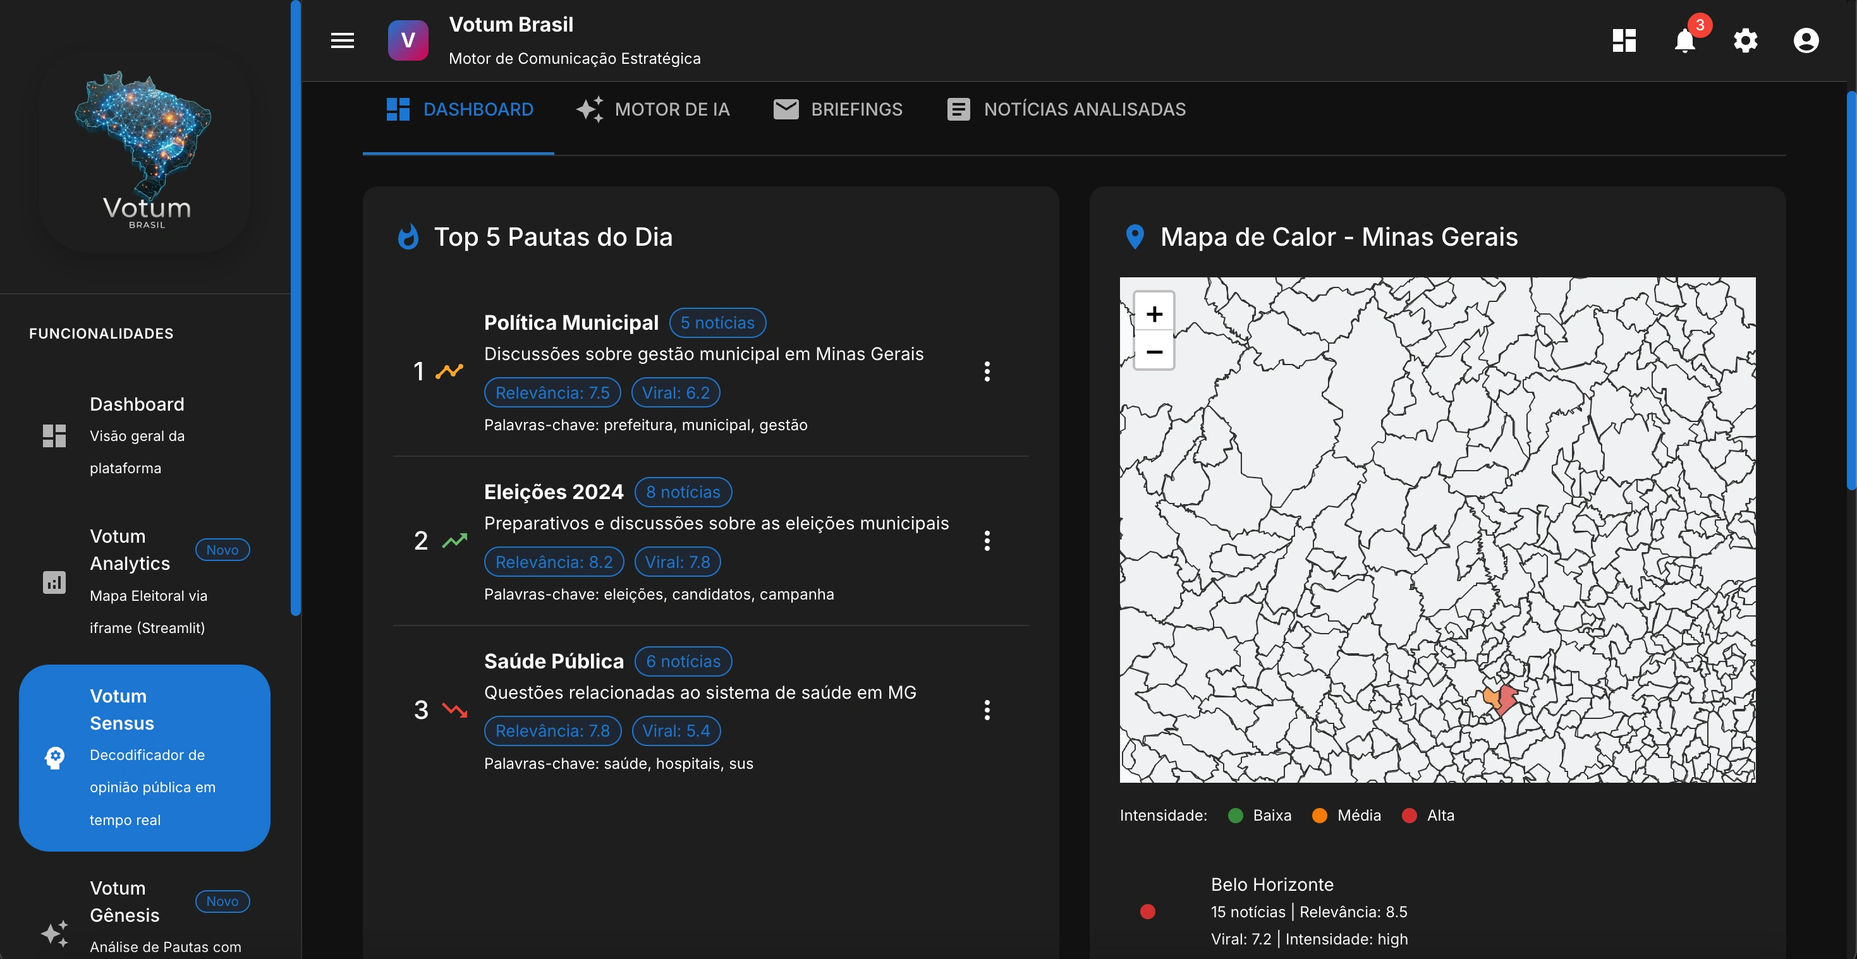Click the 8 notícias chip
1857x959 pixels.
683,492
